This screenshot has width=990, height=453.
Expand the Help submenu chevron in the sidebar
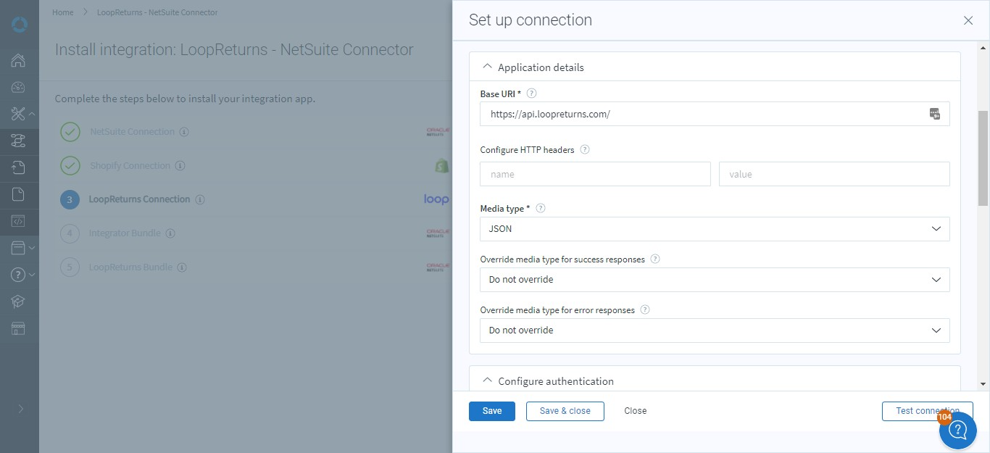32,275
